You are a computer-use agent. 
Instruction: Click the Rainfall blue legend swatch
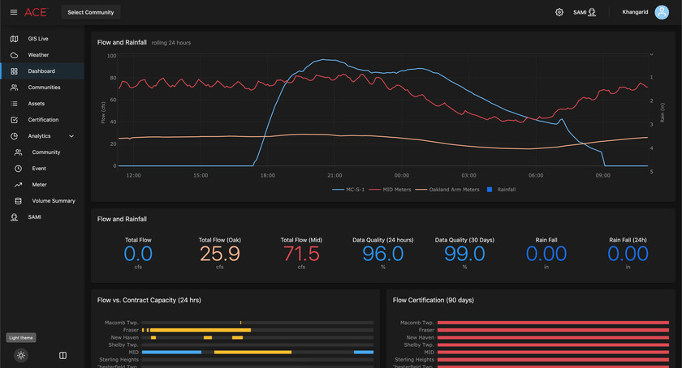click(490, 189)
